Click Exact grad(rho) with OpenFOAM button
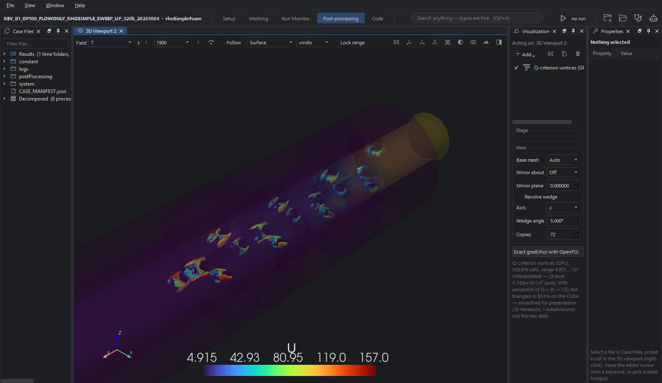Viewport: 662px width, 383px height. [548, 251]
